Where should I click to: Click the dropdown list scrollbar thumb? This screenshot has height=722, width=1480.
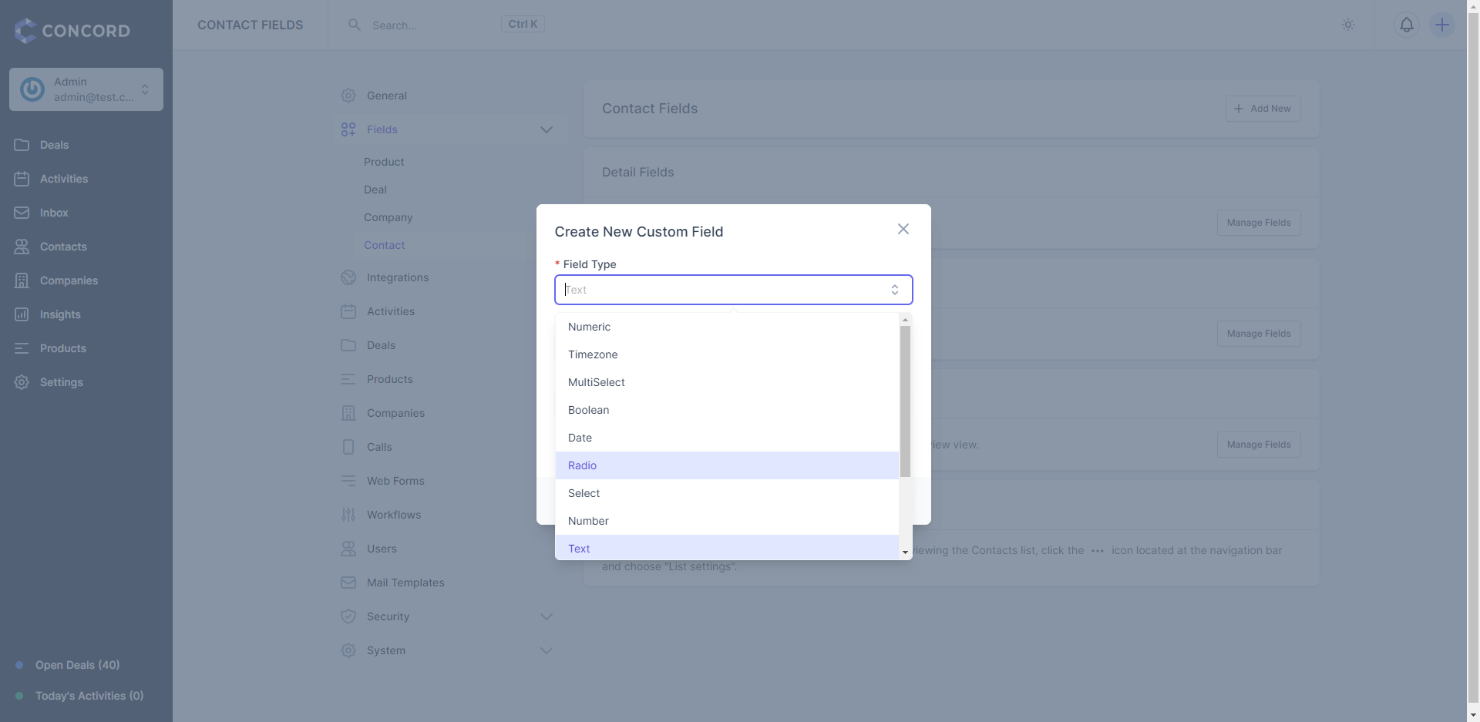905,401
